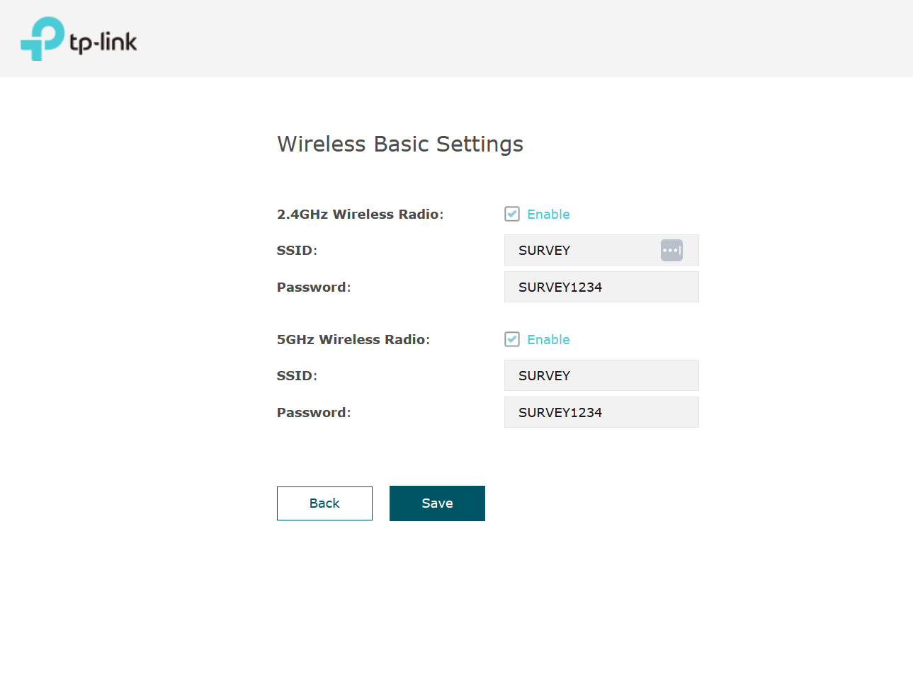Click the 5GHz Wireless Radio label
This screenshot has height=689, width=913.
[x=353, y=339]
